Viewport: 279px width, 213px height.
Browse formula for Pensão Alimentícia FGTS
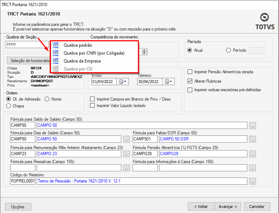click(252, 154)
